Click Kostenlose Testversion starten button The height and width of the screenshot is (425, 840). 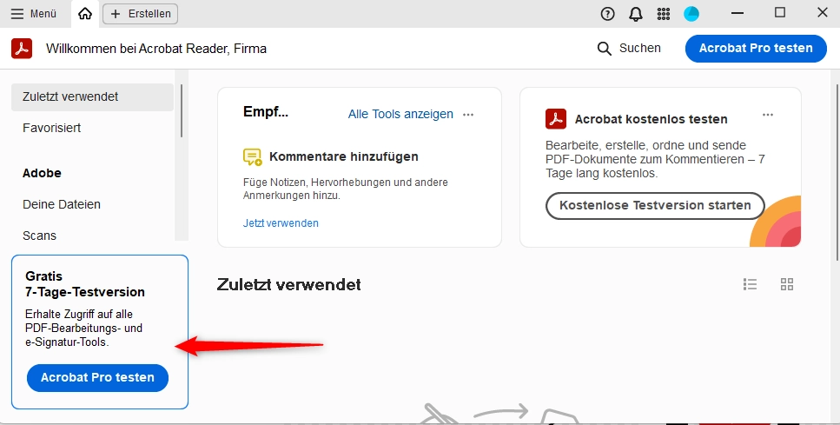(655, 206)
